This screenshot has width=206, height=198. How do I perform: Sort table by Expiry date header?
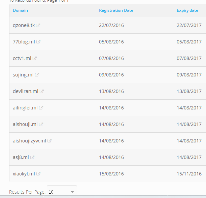pyautogui.click(x=187, y=10)
